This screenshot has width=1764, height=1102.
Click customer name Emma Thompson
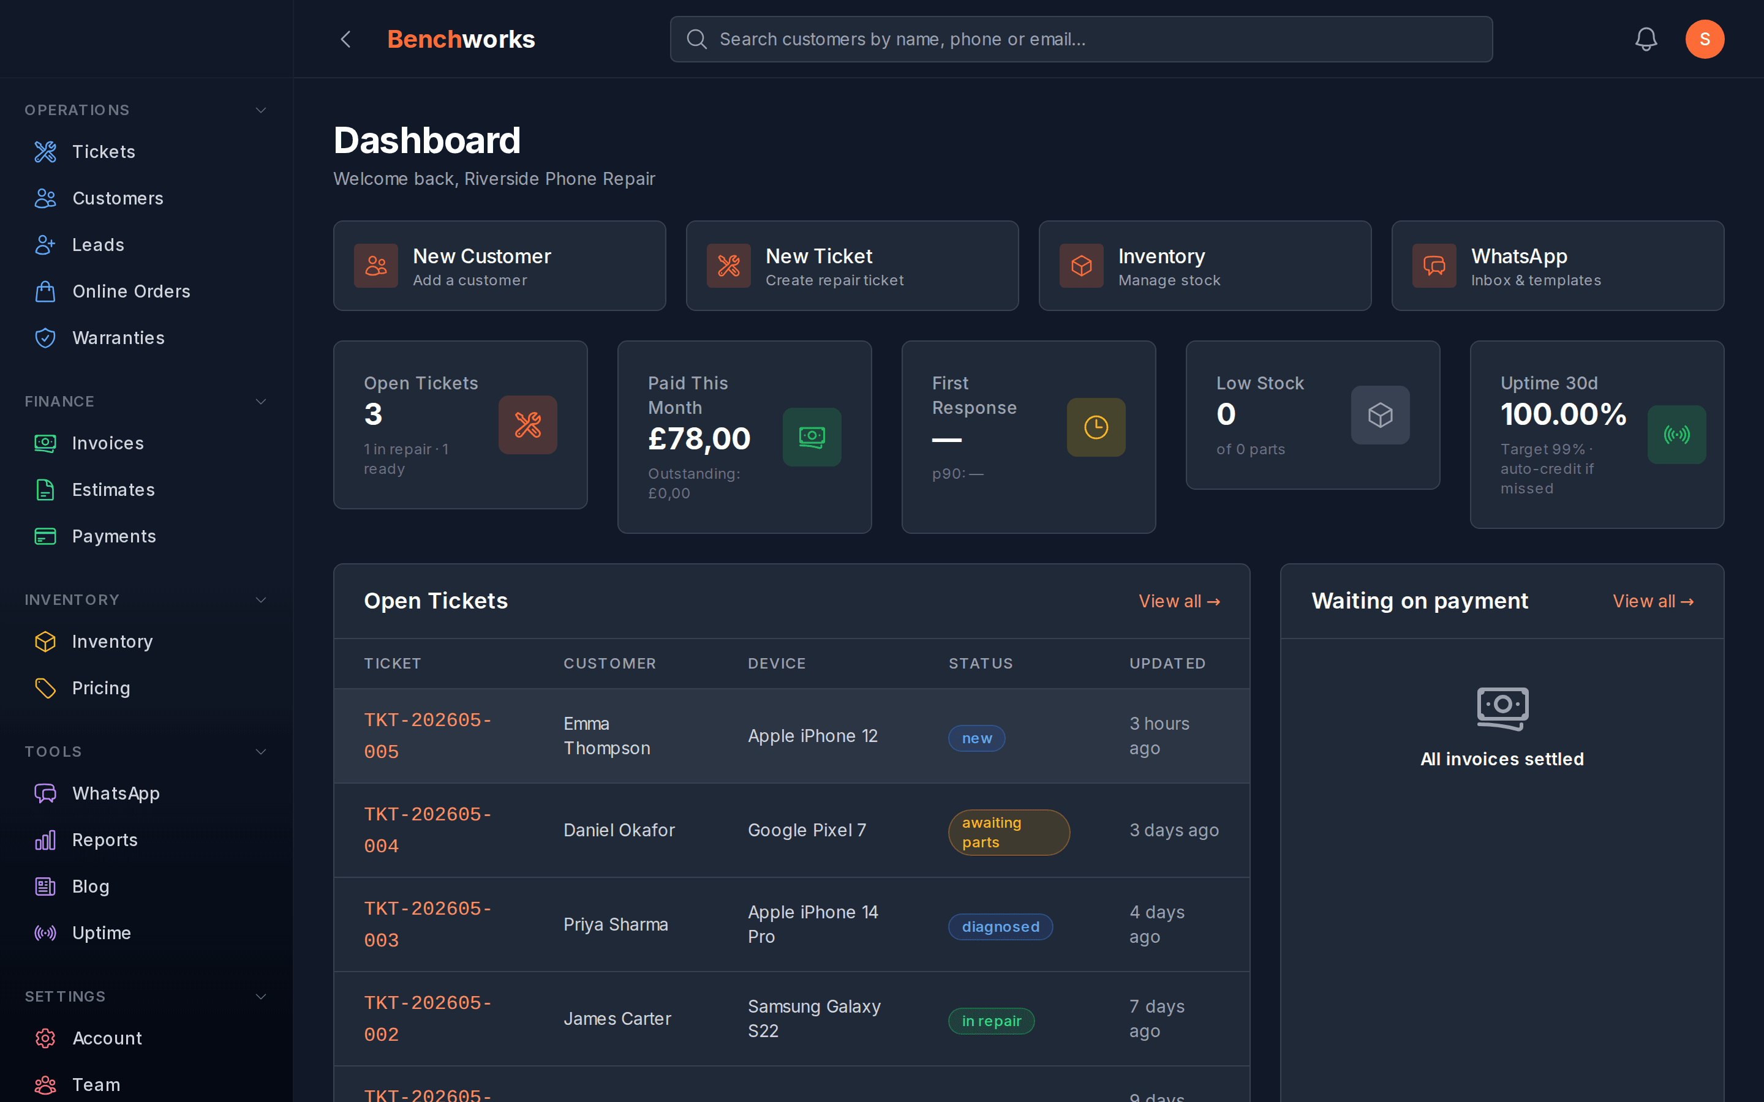click(606, 736)
